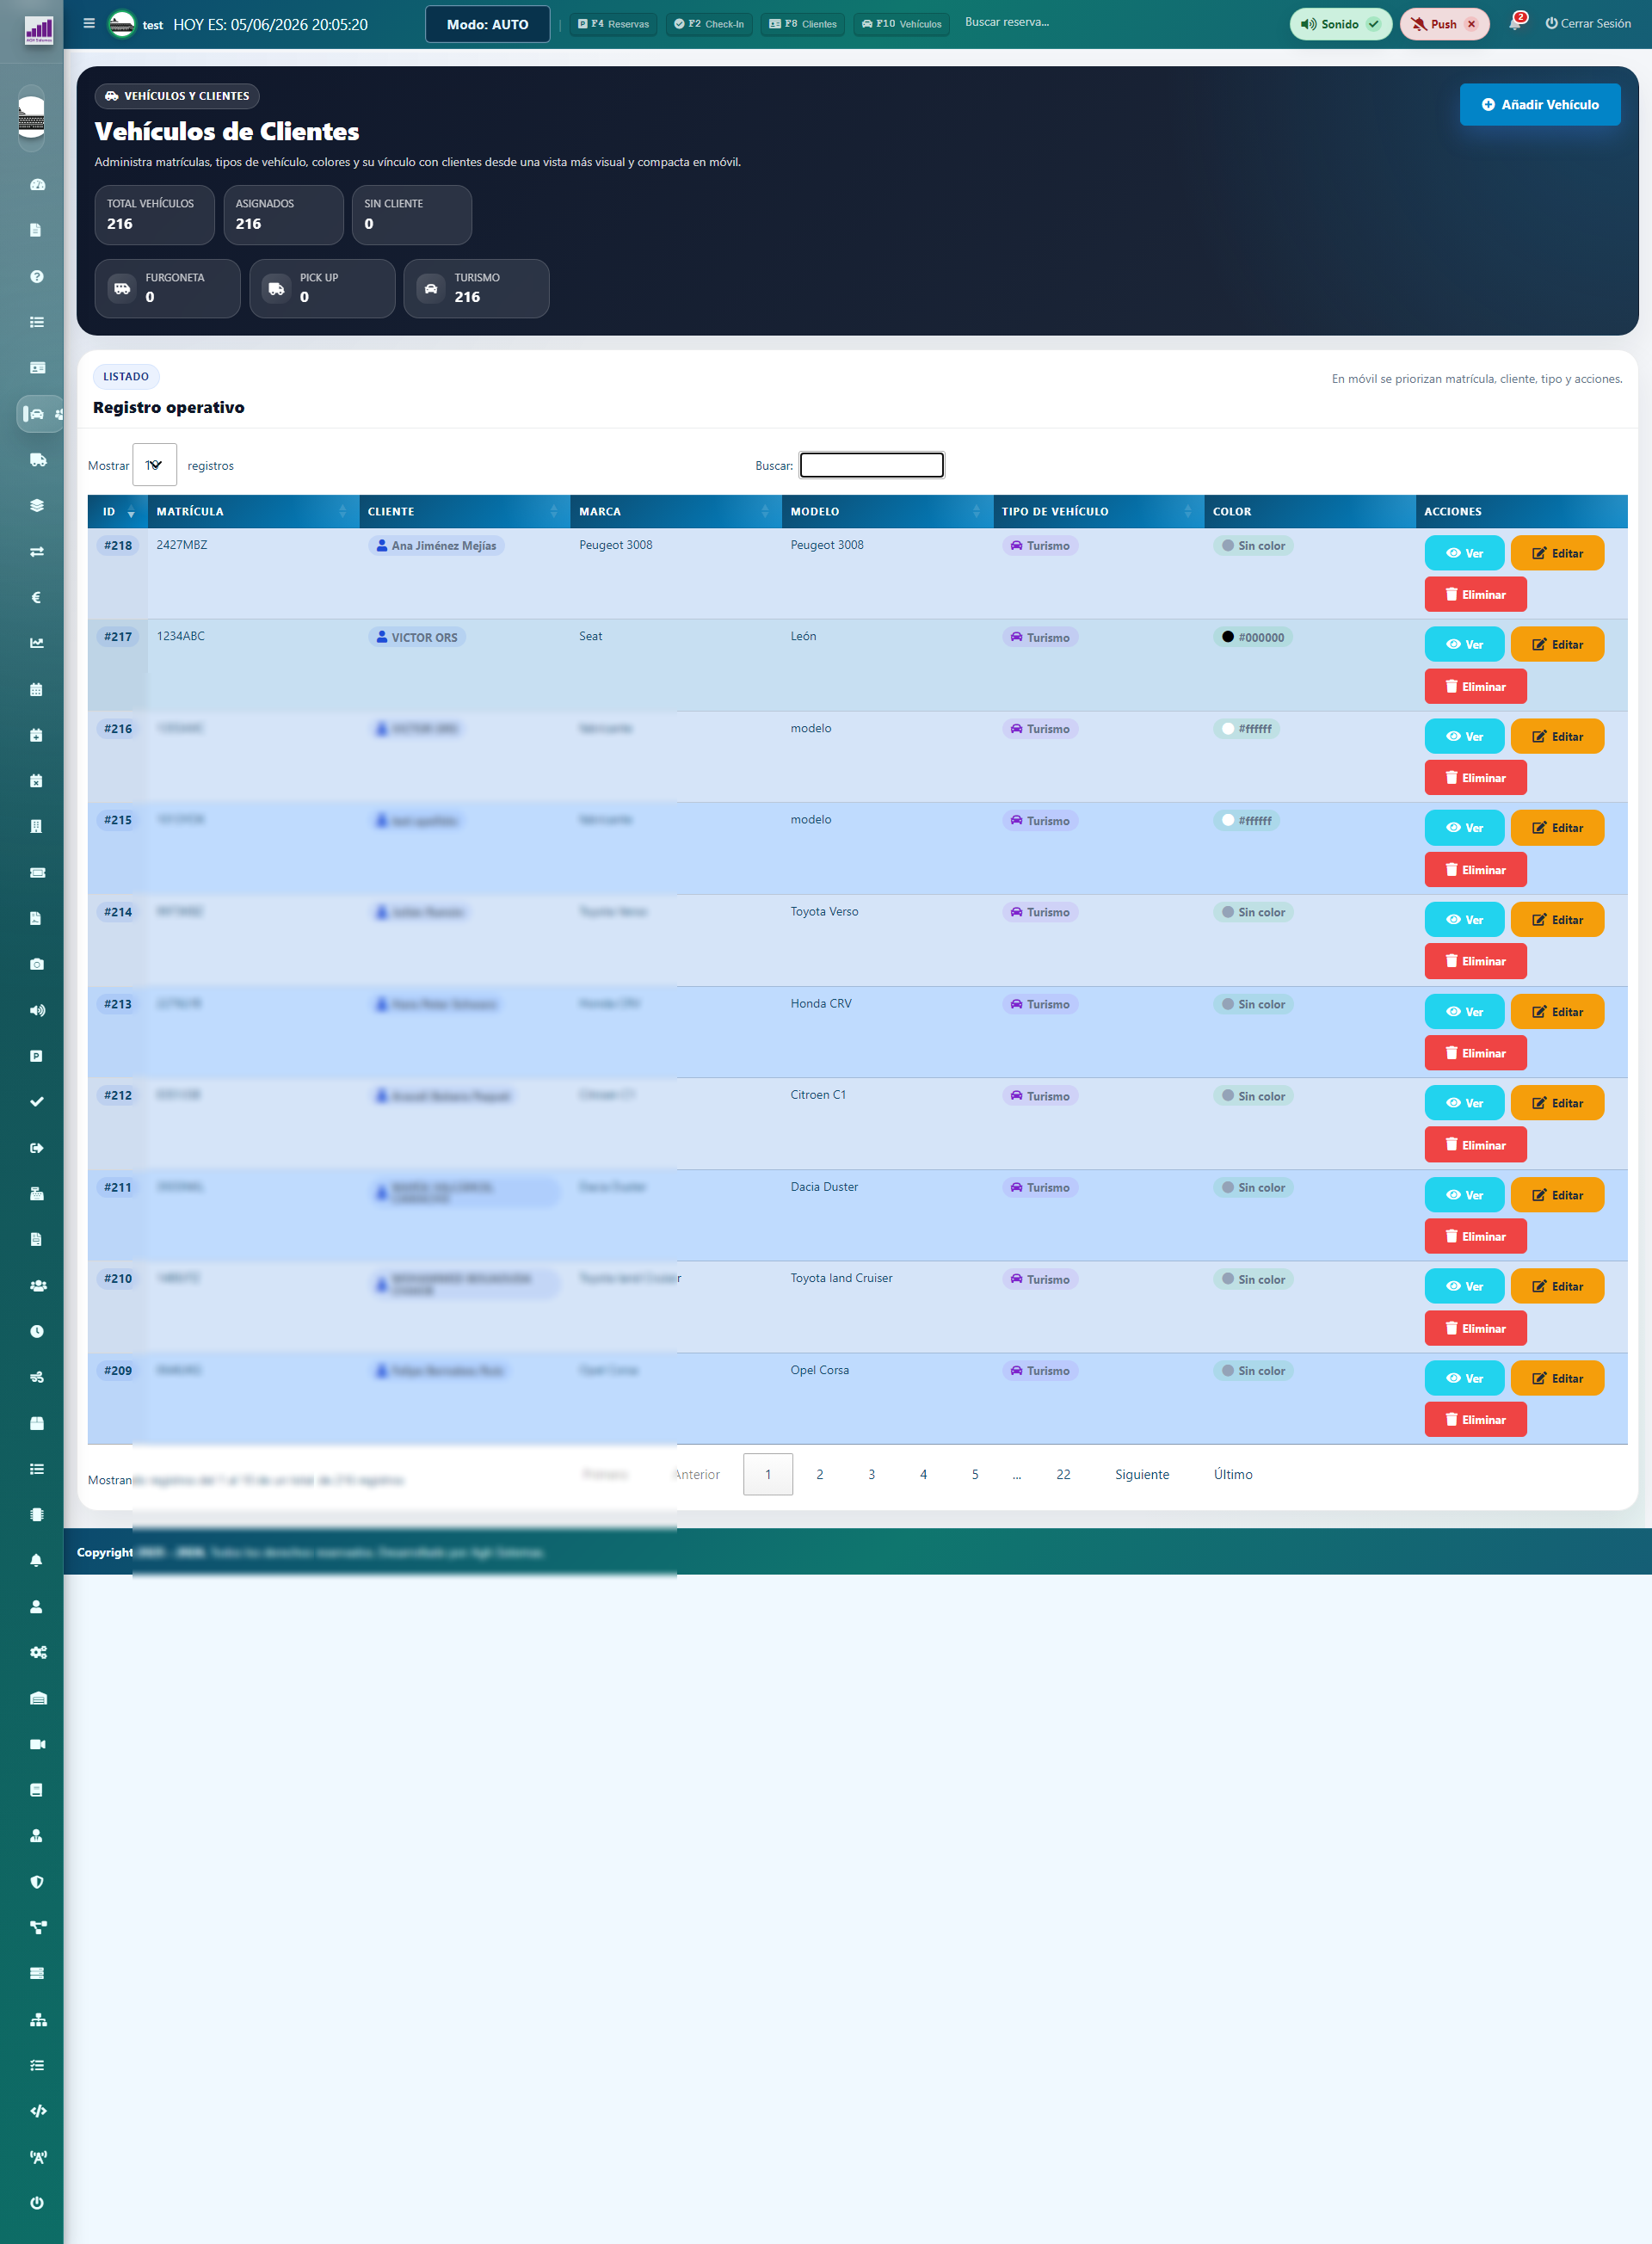Click the Sin color chip in row #218

coord(1253,546)
